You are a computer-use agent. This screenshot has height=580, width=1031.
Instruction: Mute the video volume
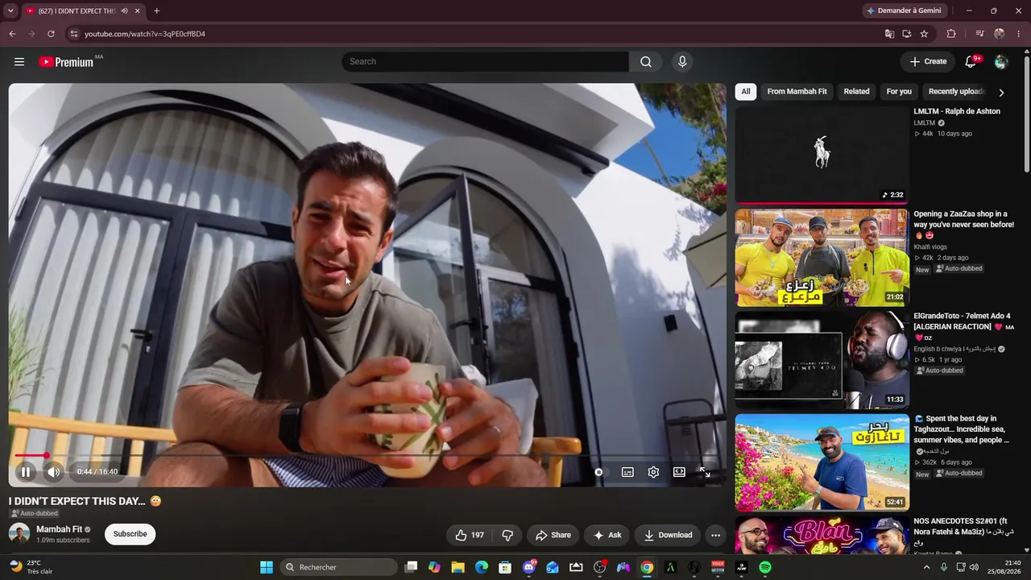point(53,472)
